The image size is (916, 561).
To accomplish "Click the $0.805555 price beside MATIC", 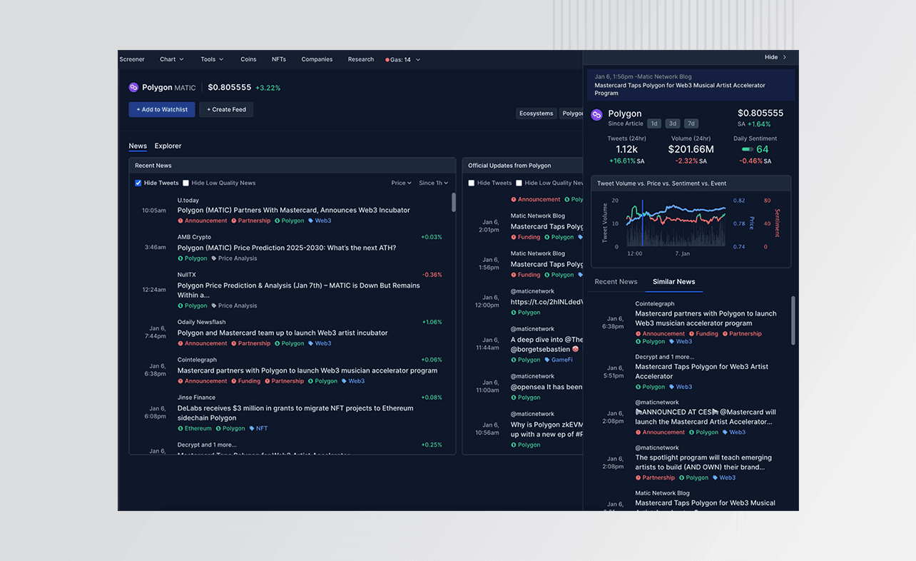I will pos(230,88).
